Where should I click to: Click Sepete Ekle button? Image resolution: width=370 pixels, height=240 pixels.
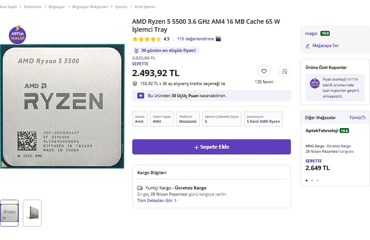(x=211, y=147)
